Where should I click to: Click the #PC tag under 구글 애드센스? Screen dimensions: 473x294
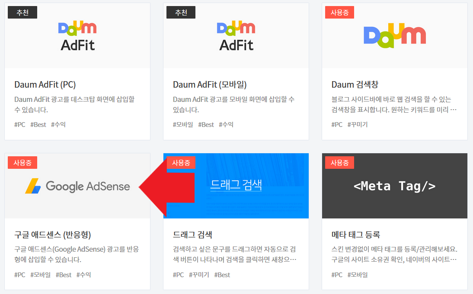click(20, 275)
